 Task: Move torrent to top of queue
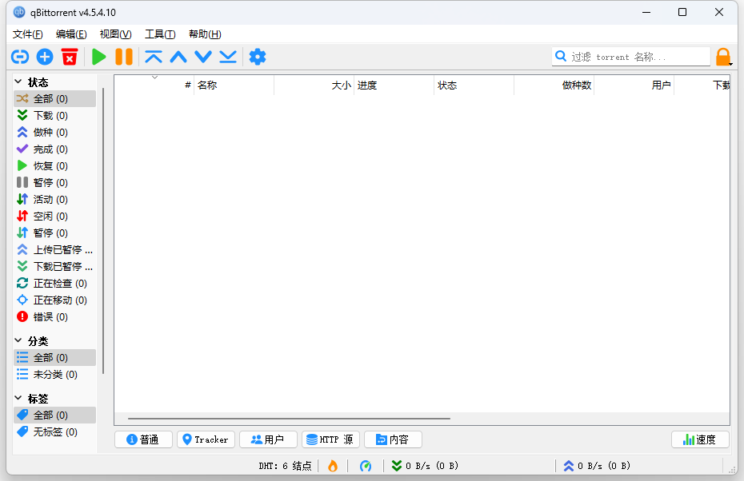154,57
